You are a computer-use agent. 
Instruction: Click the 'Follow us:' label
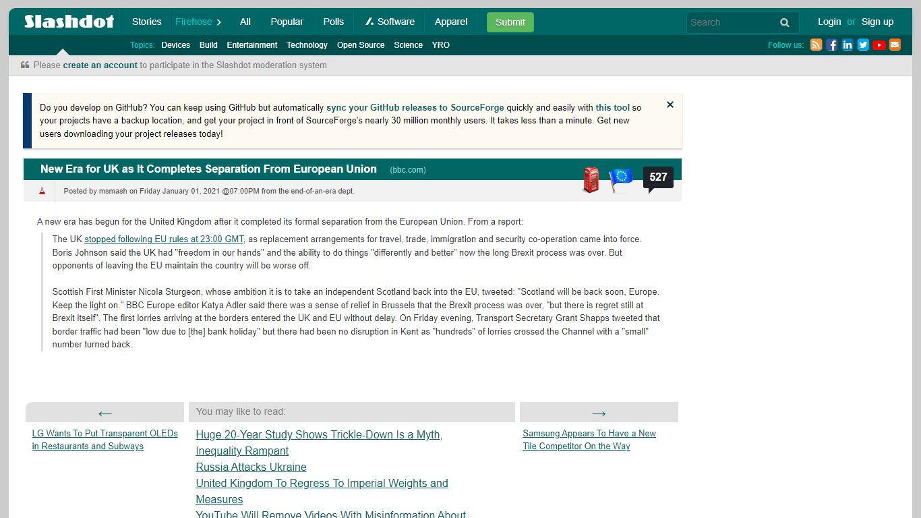coord(785,45)
